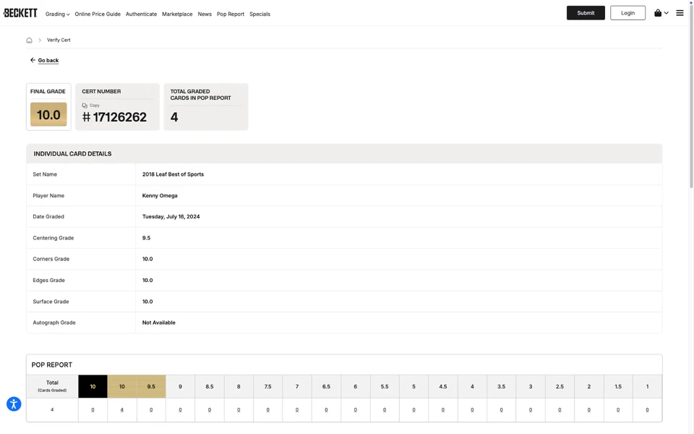Click the Submit button
Screen dimensions: 694x434
(586, 13)
